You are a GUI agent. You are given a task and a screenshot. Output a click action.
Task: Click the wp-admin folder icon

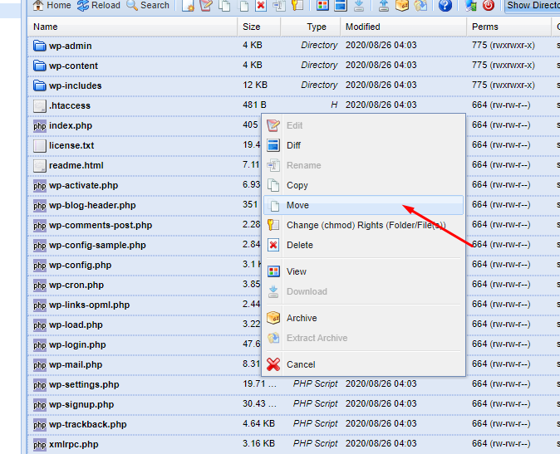tap(40, 46)
